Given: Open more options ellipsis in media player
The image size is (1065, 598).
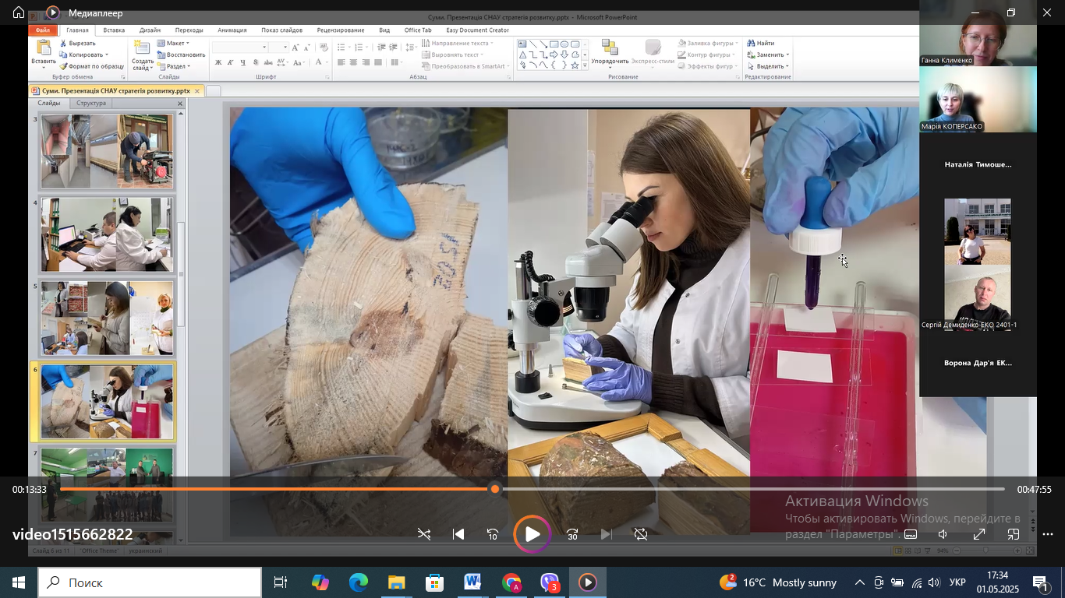Looking at the screenshot, I should click(x=1048, y=534).
